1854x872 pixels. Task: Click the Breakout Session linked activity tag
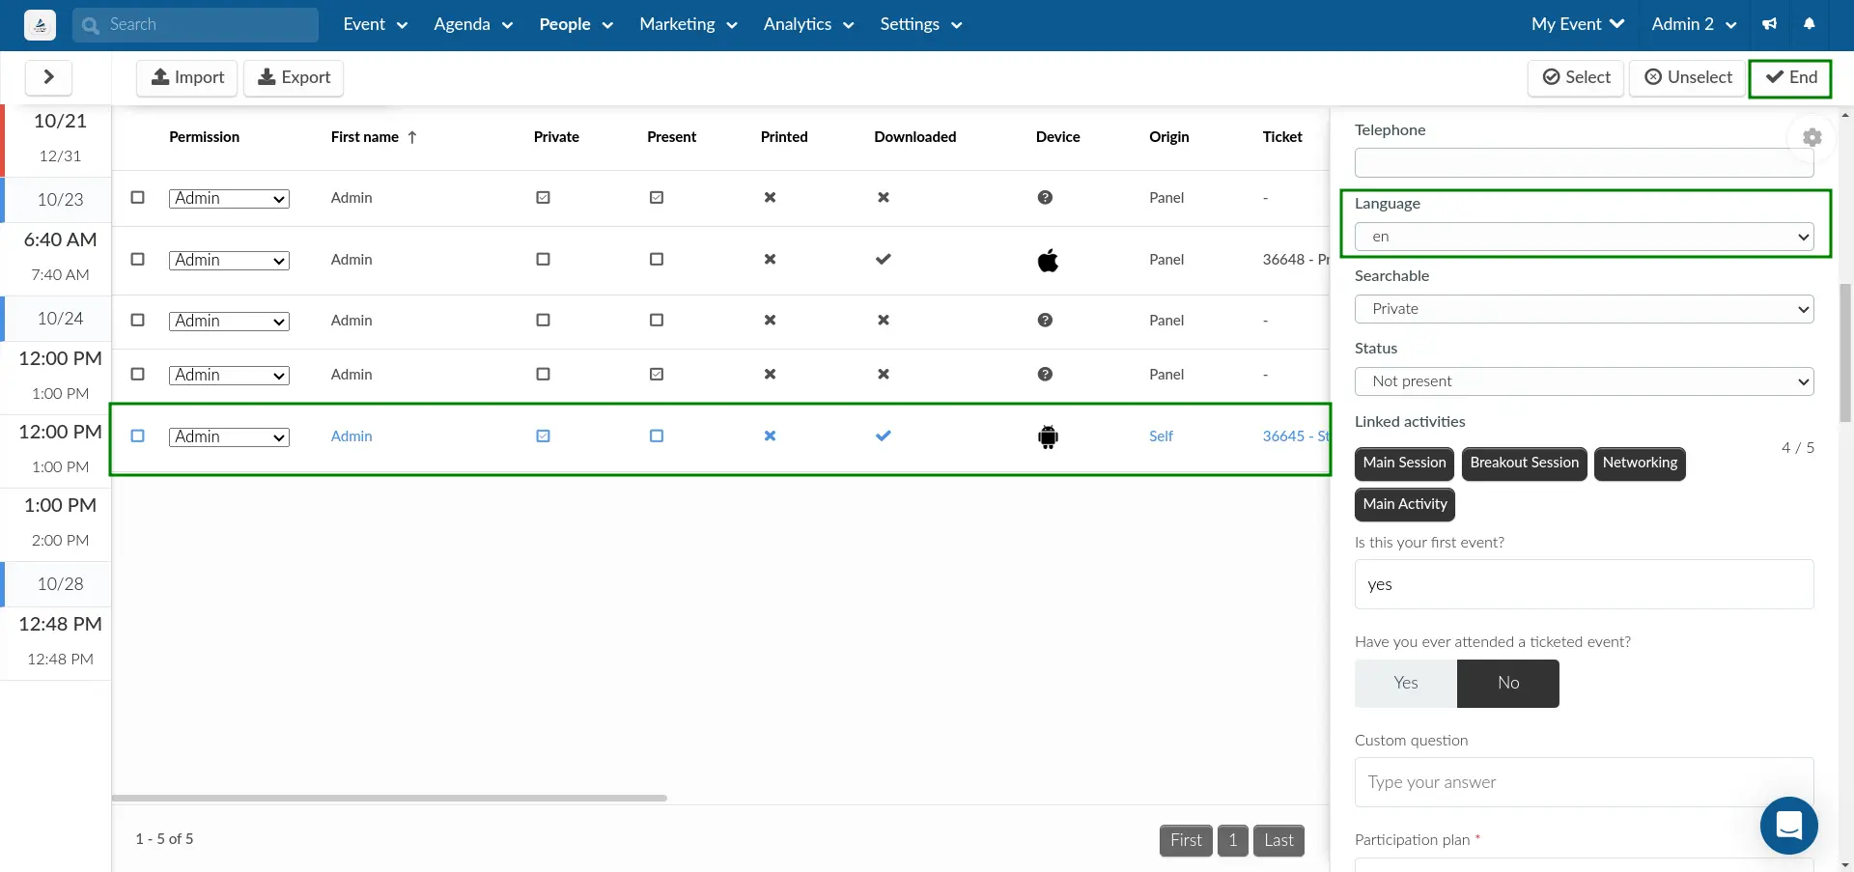click(x=1524, y=463)
